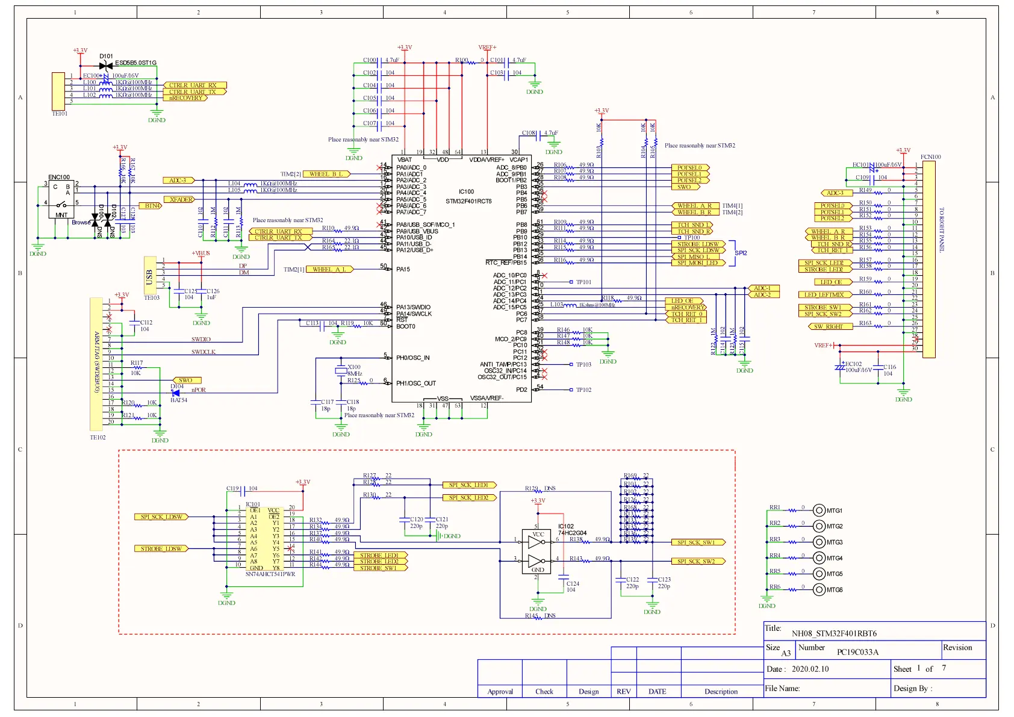This screenshot has width=1014, height=717.
Task: Click the 'Design By :' field label
Action: (x=913, y=688)
